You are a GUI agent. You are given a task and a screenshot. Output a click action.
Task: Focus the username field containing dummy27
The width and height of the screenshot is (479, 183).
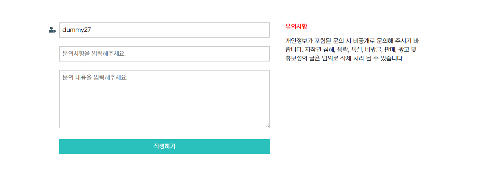click(164, 30)
